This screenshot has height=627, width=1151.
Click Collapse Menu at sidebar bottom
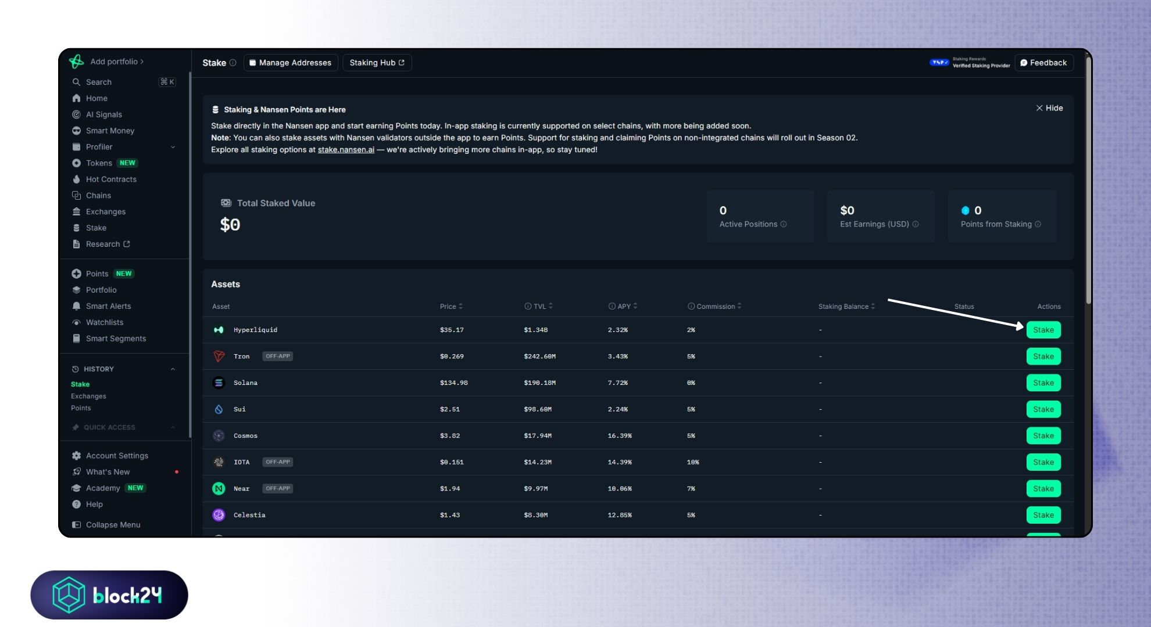click(x=106, y=525)
